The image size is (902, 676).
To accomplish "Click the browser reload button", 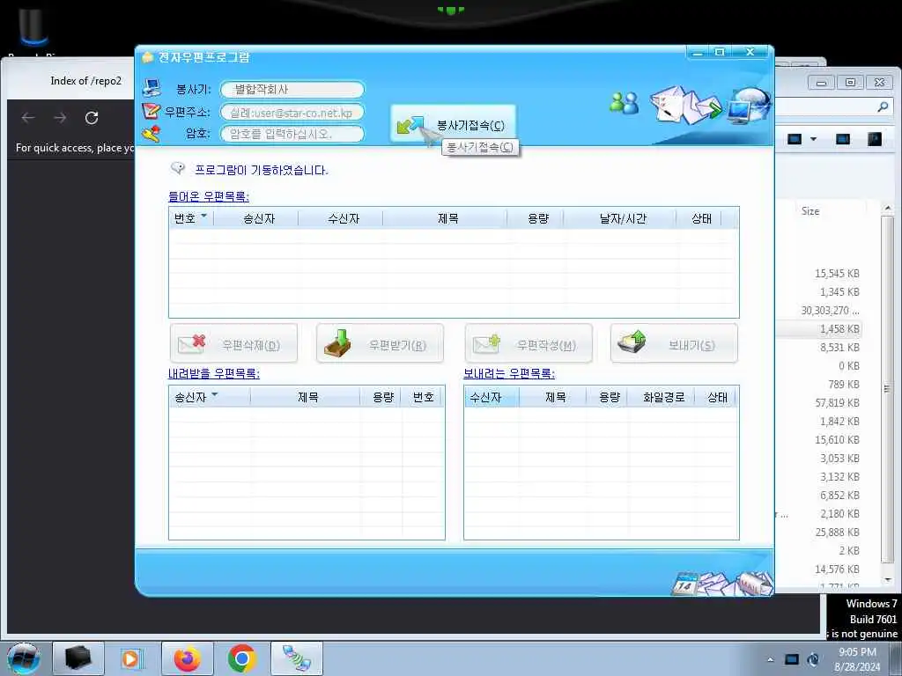I will 92,118.
